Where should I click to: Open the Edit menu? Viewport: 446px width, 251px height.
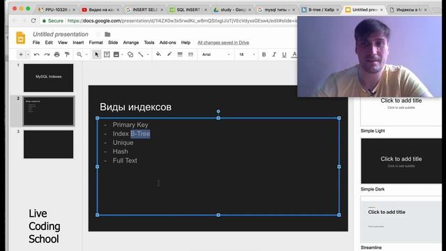coord(49,43)
